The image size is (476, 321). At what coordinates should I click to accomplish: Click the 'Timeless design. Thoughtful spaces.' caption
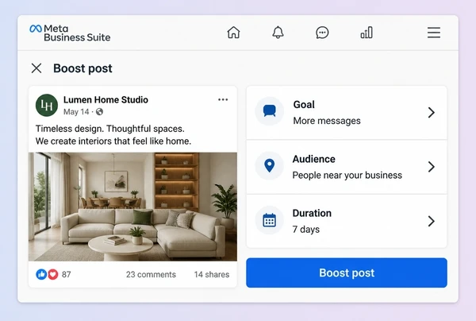click(110, 129)
